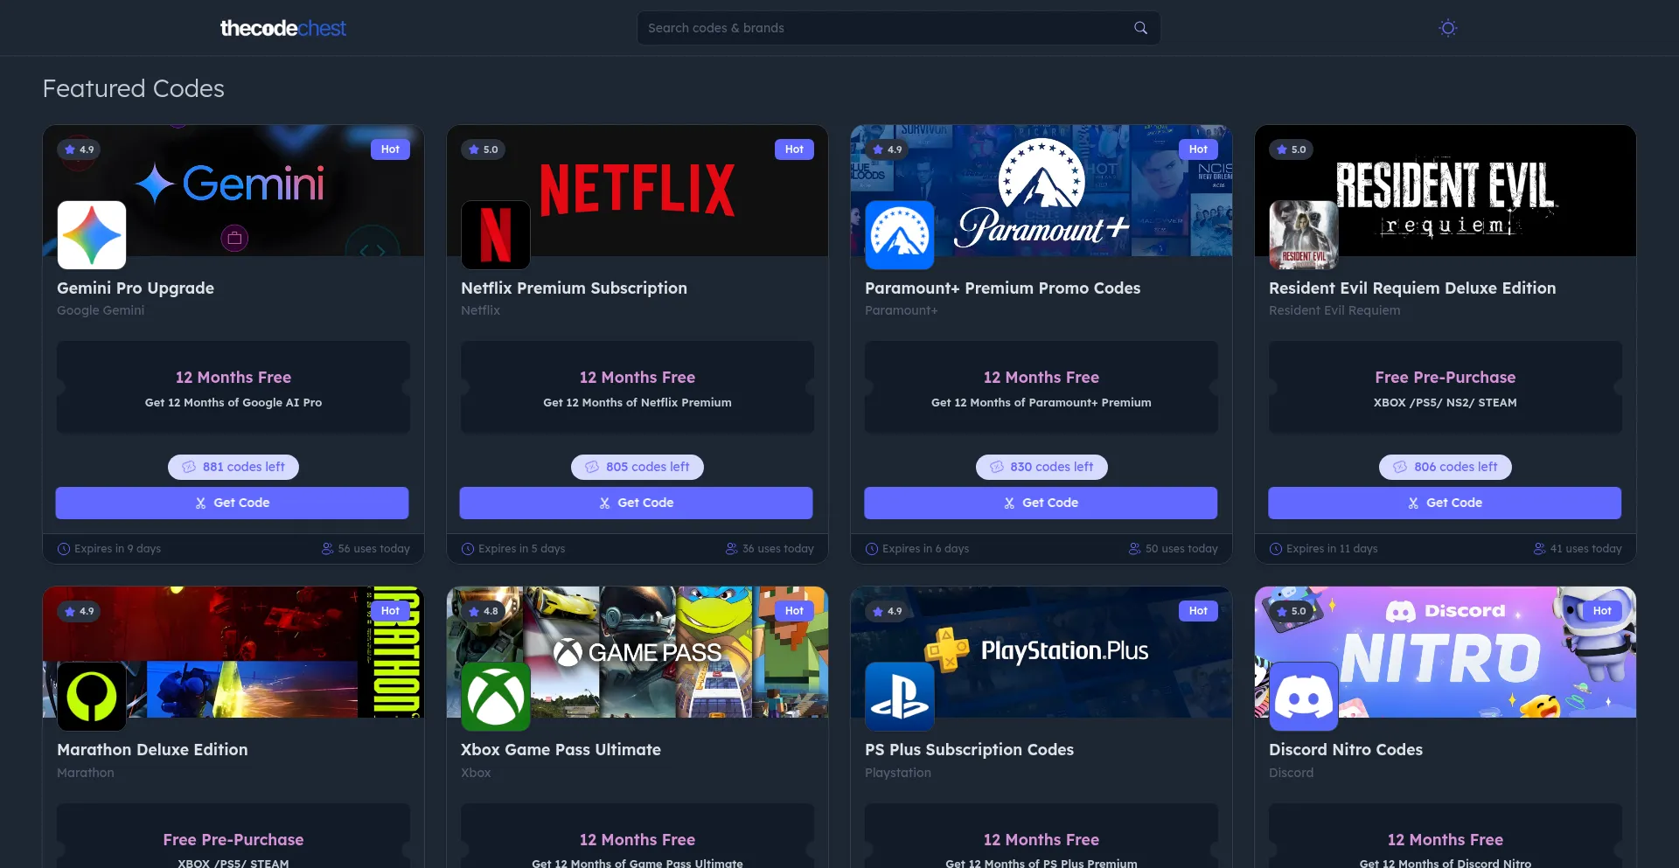Click '56 uses today' text

(x=373, y=549)
